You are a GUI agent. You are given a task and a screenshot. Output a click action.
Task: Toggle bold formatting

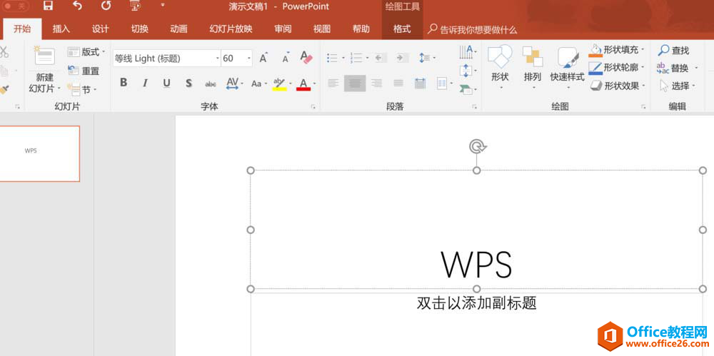[124, 83]
